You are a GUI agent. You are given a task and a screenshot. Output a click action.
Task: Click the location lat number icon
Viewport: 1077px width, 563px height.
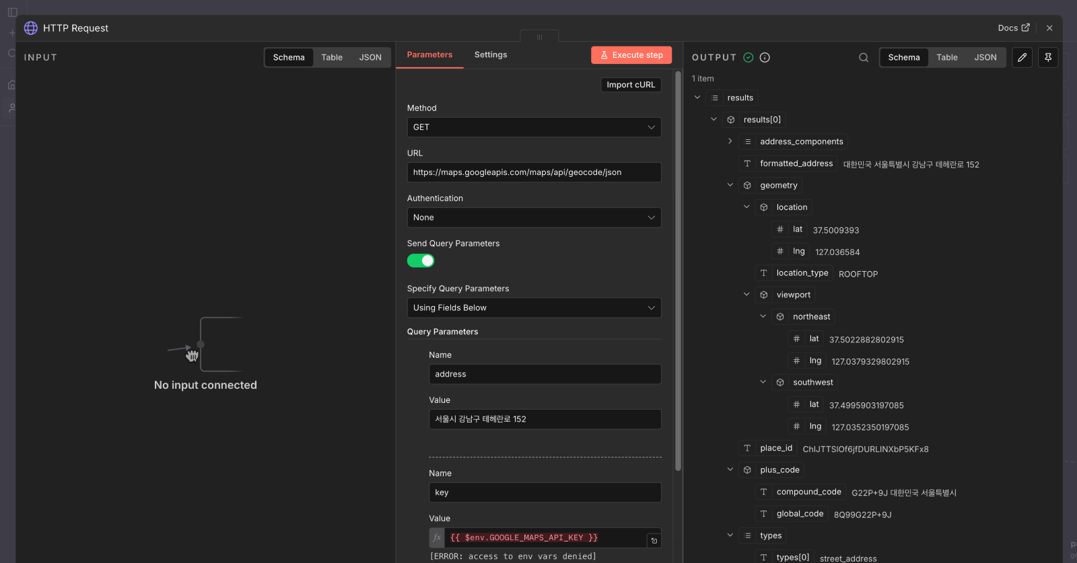click(780, 229)
